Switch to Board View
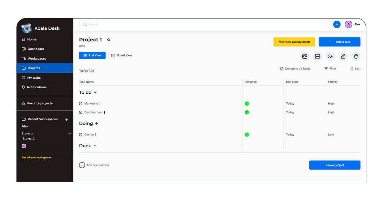This screenshot has height=204, width=383. pyautogui.click(x=122, y=55)
